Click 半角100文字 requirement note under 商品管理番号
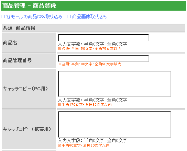Screen dimensions: 187x151 90,64
